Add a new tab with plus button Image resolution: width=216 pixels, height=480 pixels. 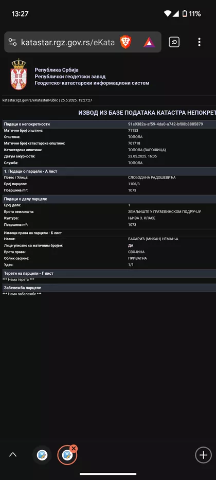pos(204,455)
